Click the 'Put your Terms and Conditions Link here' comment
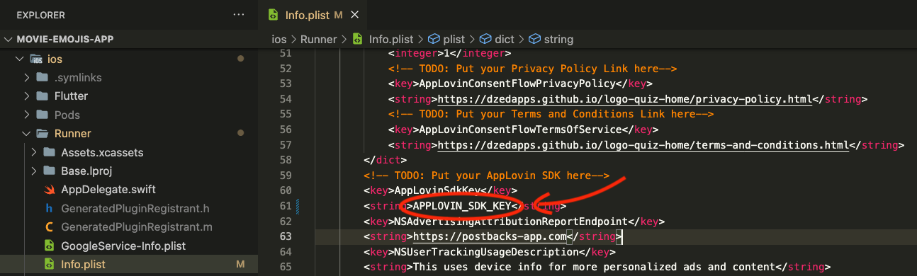 coord(551,114)
